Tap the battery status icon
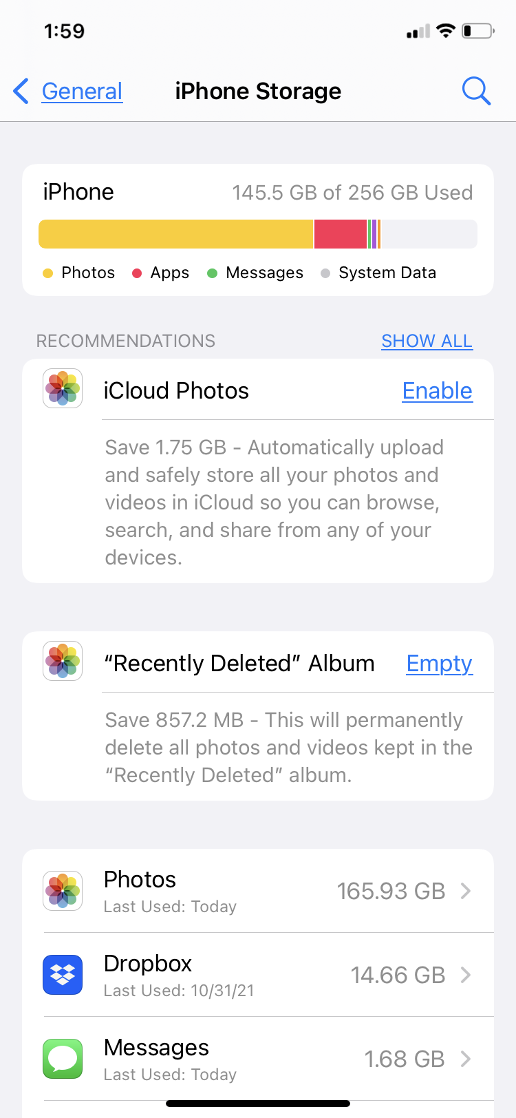 [x=478, y=31]
